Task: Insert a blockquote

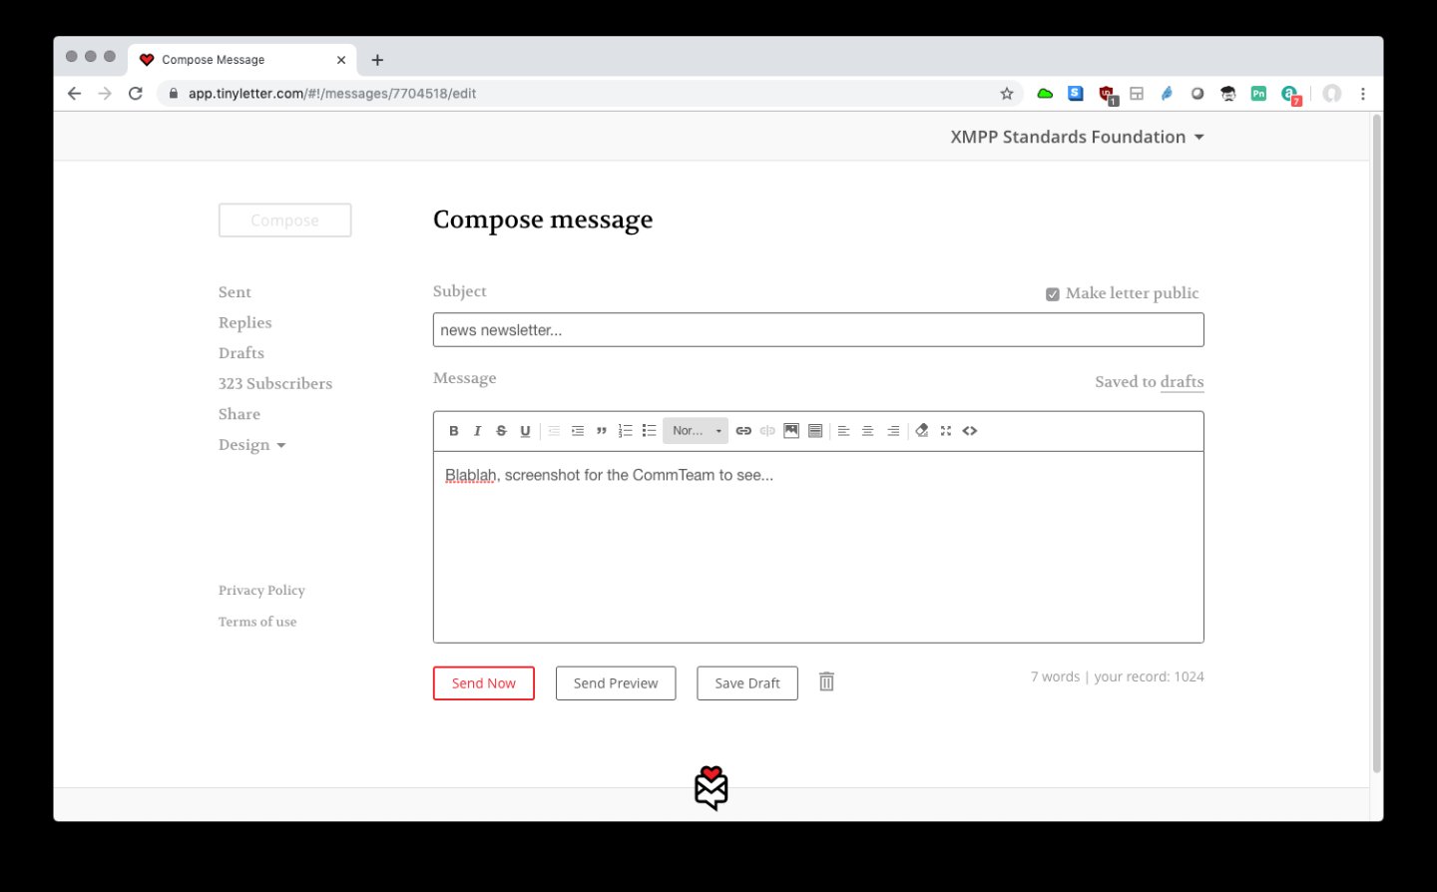Action: [602, 431]
